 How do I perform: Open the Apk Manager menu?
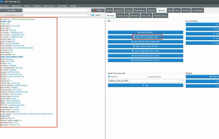coord(62,6)
